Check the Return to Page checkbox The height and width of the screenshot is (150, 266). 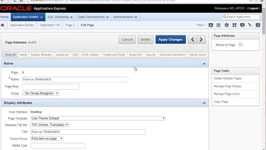(241, 45)
